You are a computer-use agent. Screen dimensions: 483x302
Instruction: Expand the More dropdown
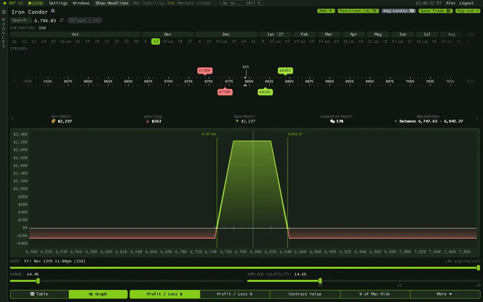tap(444, 294)
